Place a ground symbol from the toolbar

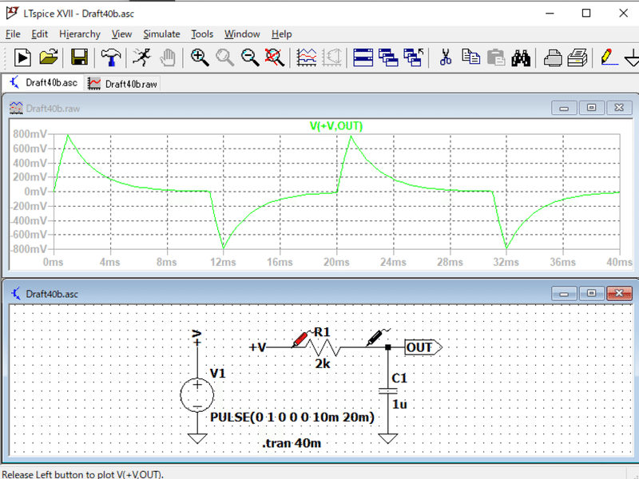tap(632, 57)
